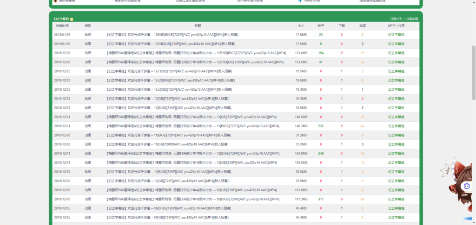476x225 pixels.
Task: Open uploader 幻之字幕组 in 13END BIG5 row
Action: click(396, 35)
